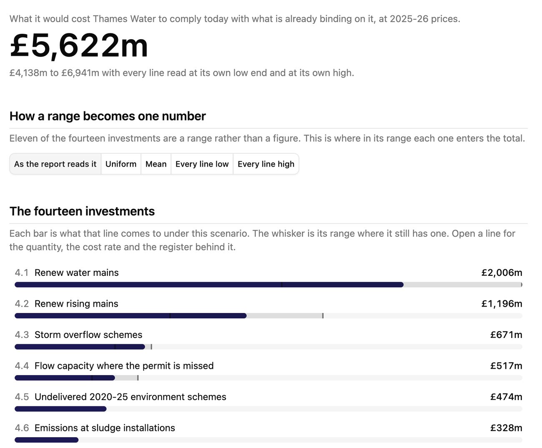
Task: Click the Renew rising mains range bar
Action: (268, 316)
